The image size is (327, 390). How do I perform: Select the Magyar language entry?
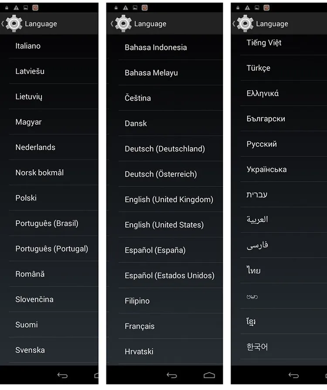click(28, 122)
